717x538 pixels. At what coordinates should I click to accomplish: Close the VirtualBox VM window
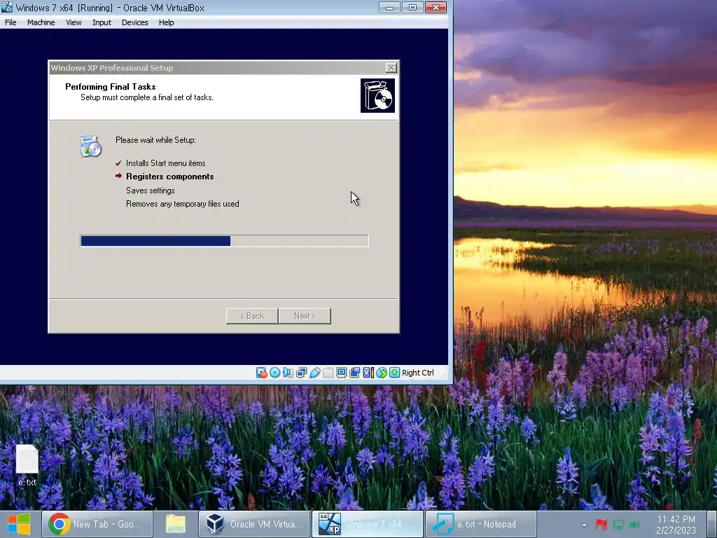(x=436, y=7)
